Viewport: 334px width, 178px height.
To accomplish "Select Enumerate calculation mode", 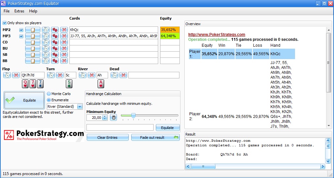I will click(x=49, y=100).
